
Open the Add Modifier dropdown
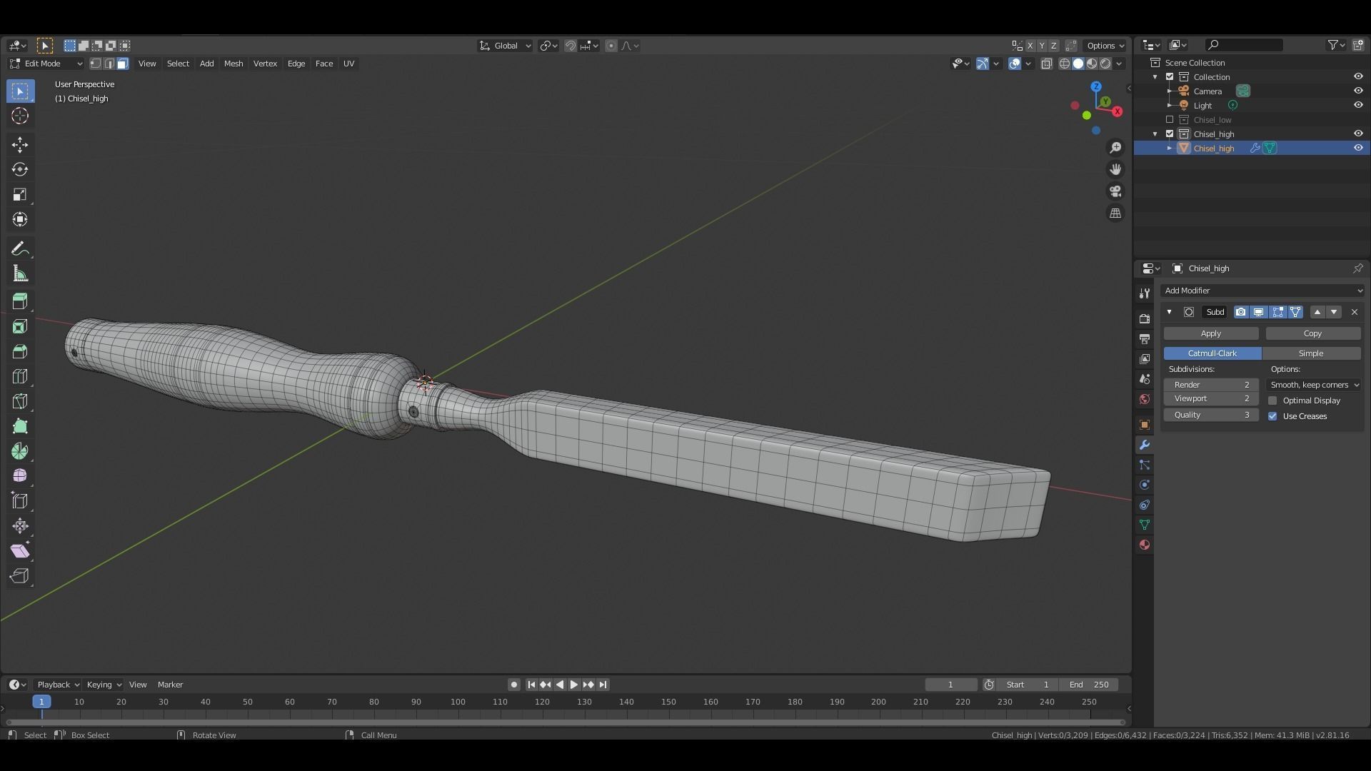point(1262,291)
